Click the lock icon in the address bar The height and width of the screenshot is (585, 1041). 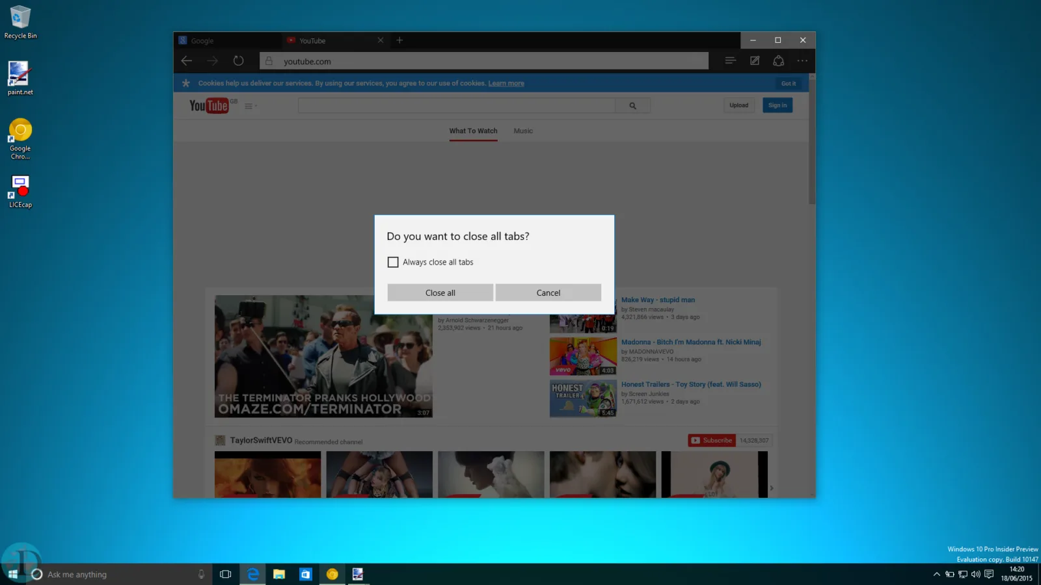point(269,61)
